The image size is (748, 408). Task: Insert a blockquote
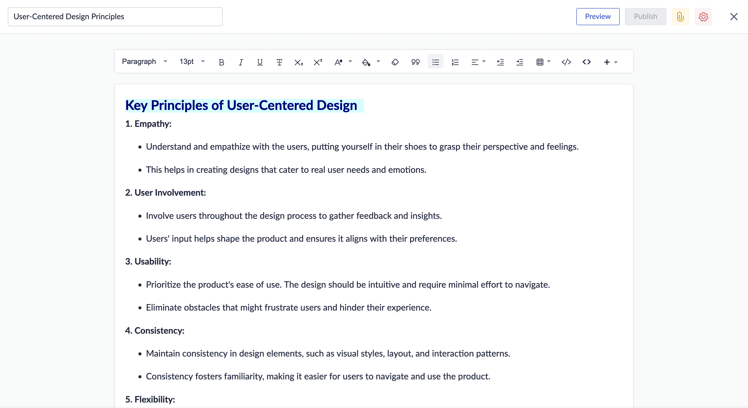point(415,62)
